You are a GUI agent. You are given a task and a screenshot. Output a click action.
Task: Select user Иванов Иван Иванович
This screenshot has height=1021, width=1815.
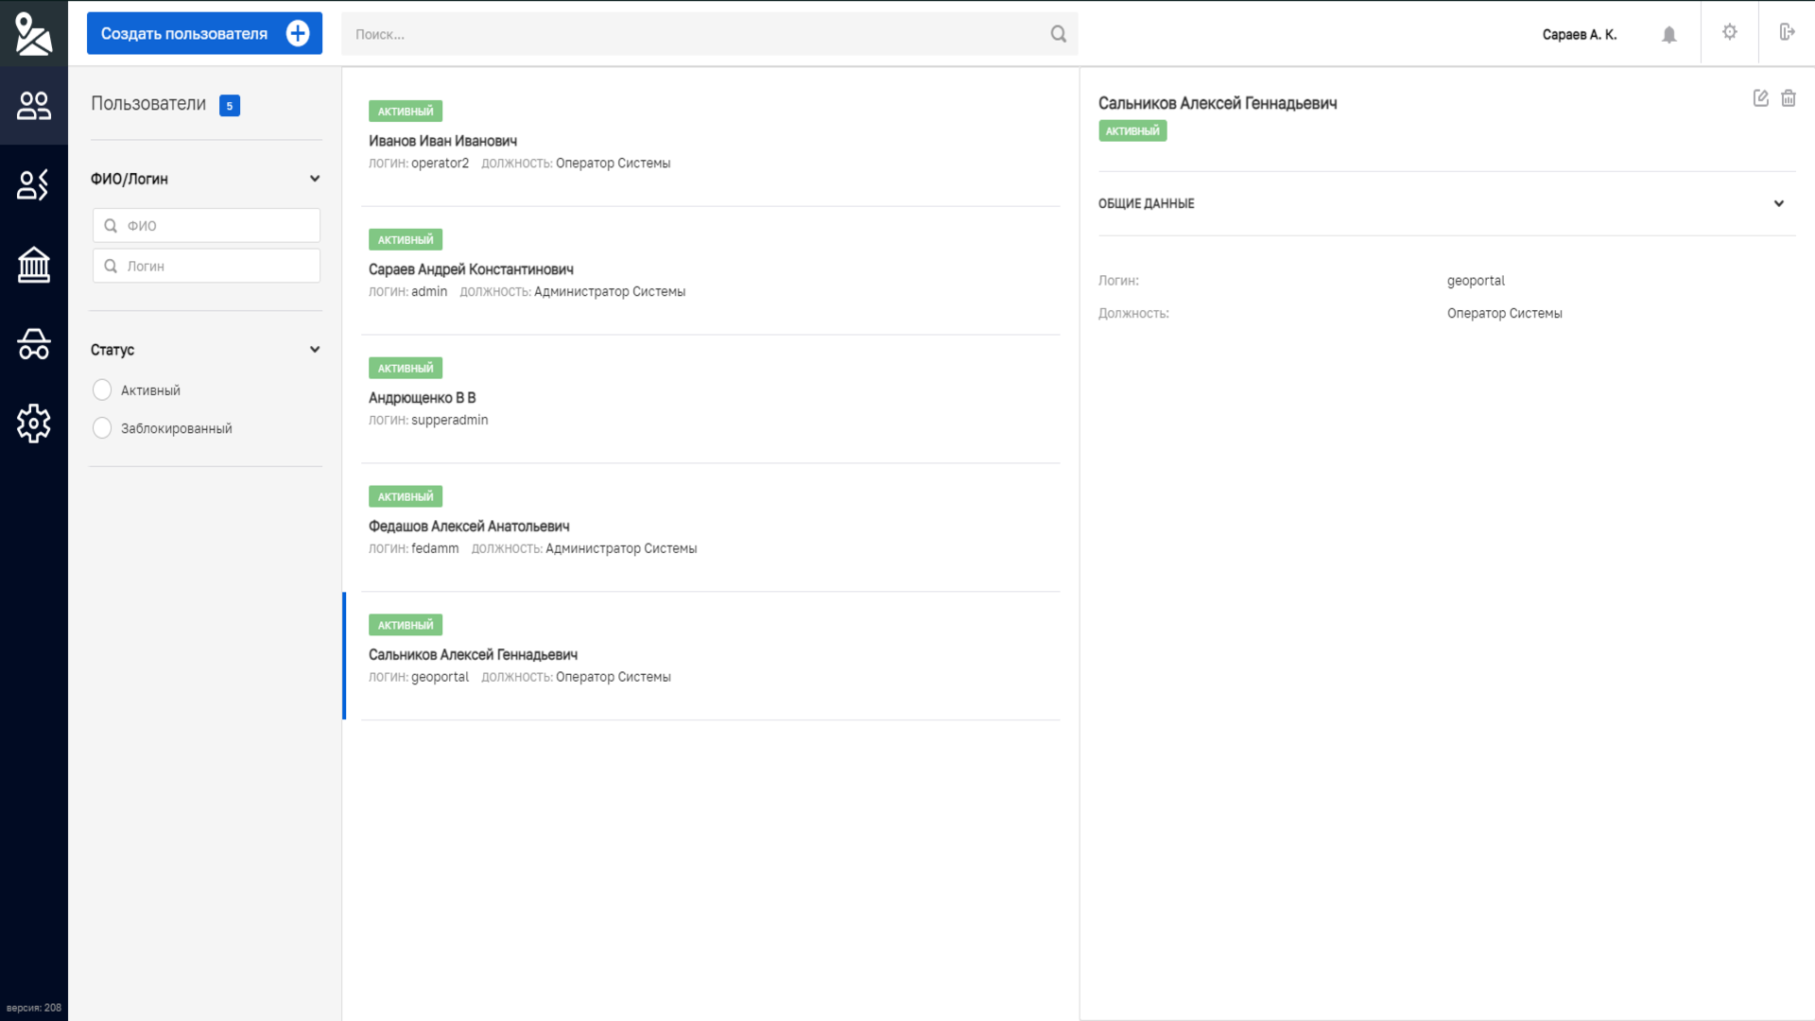tap(710, 142)
